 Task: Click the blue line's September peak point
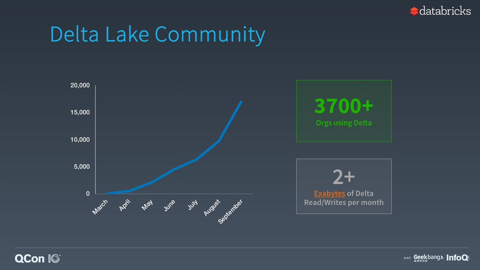click(x=241, y=101)
